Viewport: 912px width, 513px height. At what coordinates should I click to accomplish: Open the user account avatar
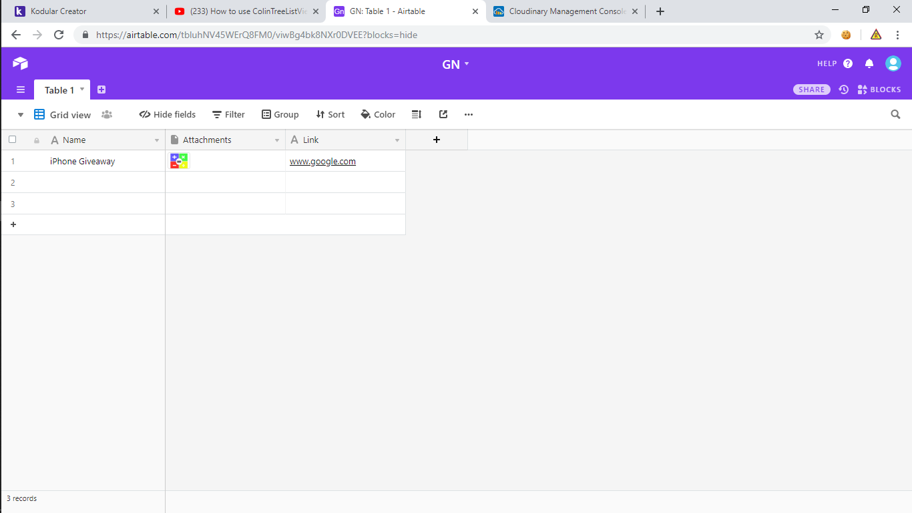point(893,63)
